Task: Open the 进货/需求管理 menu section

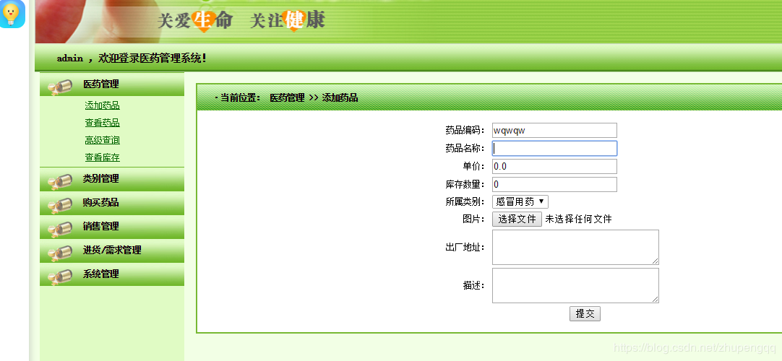Action: pyautogui.click(x=112, y=251)
